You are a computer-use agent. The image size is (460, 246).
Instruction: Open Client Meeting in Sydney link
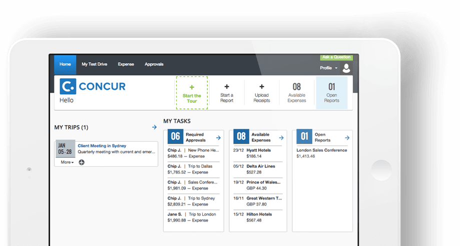click(x=102, y=146)
